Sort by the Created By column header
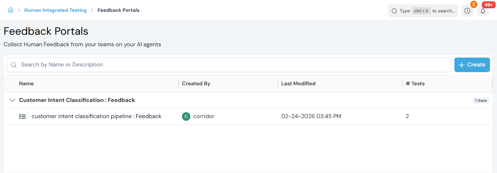The width and height of the screenshot is (497, 173). pyautogui.click(x=196, y=84)
